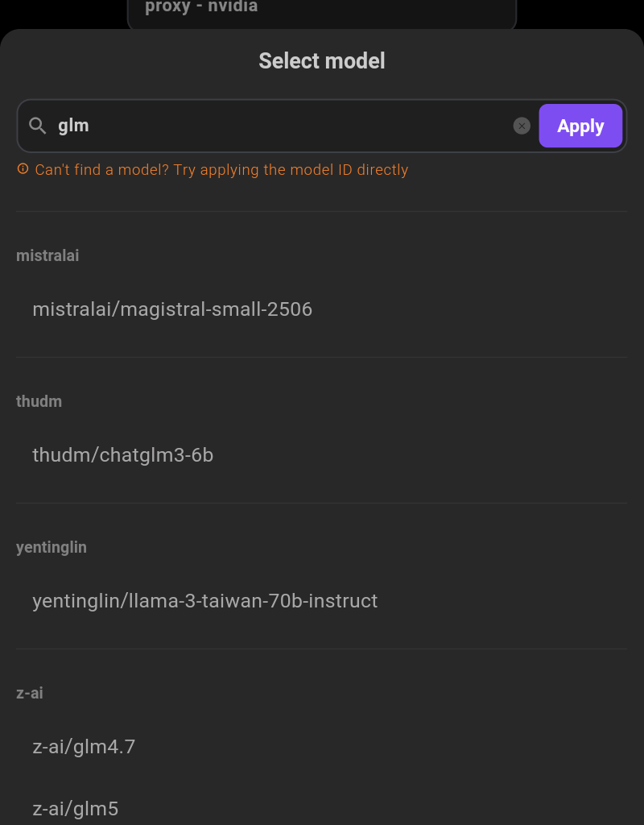Click the magnifier search icon
The image size is (644, 825).
(x=38, y=126)
